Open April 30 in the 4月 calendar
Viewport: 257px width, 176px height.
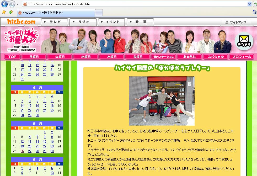point(37,115)
